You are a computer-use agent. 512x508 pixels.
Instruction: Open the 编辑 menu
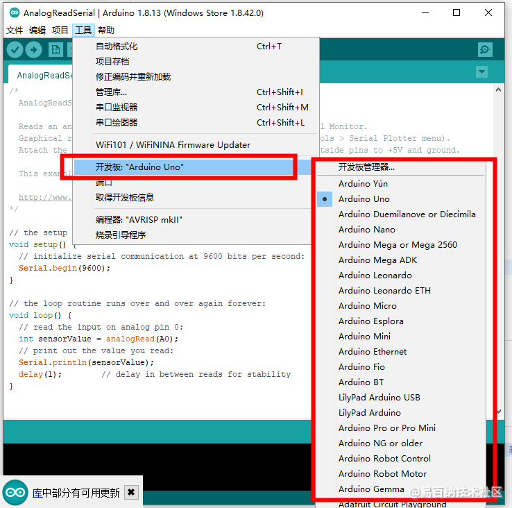37,31
